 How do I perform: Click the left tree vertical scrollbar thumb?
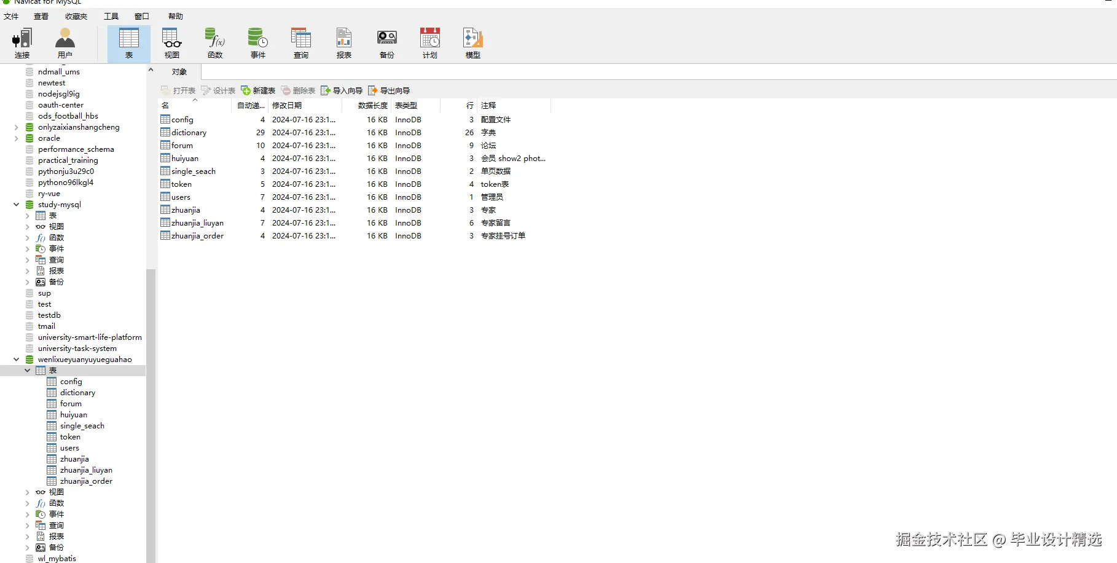(151, 415)
